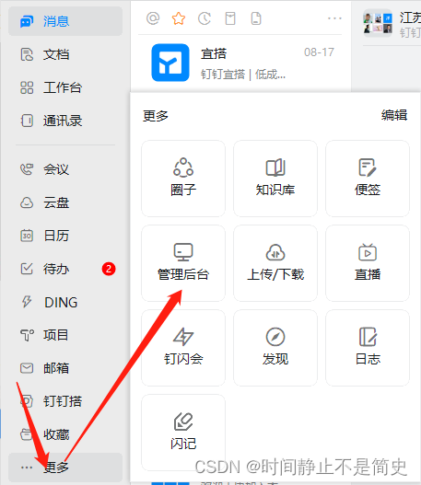
Task: Open the 发现 discover tile
Action: tap(275, 348)
